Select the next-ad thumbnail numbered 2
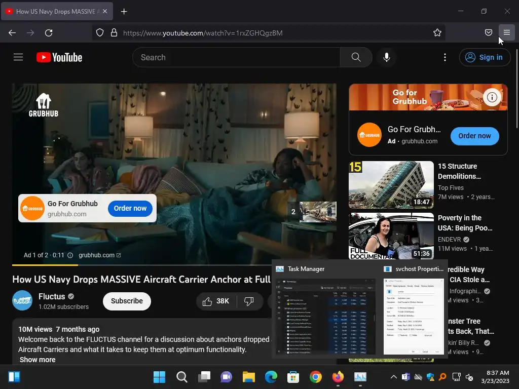The image size is (519, 389). (312, 212)
